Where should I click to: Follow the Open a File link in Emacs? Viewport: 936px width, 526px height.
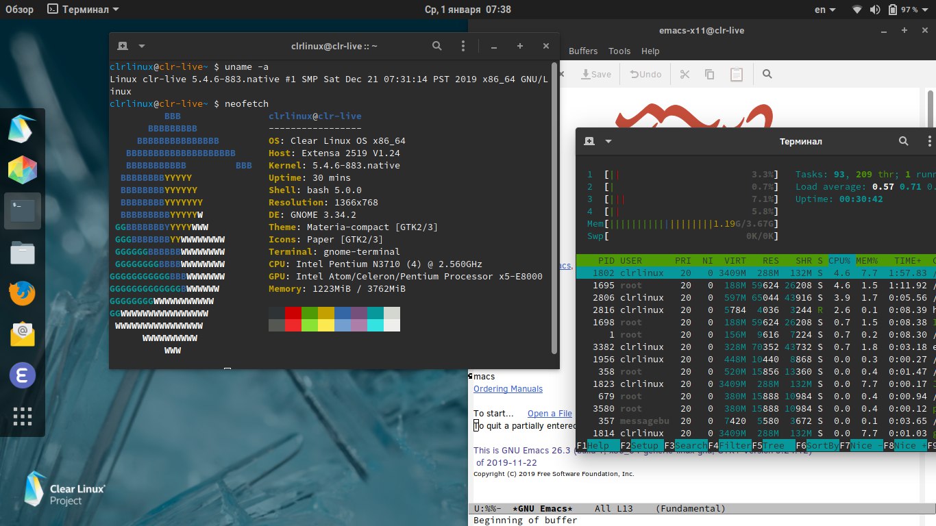pos(550,414)
